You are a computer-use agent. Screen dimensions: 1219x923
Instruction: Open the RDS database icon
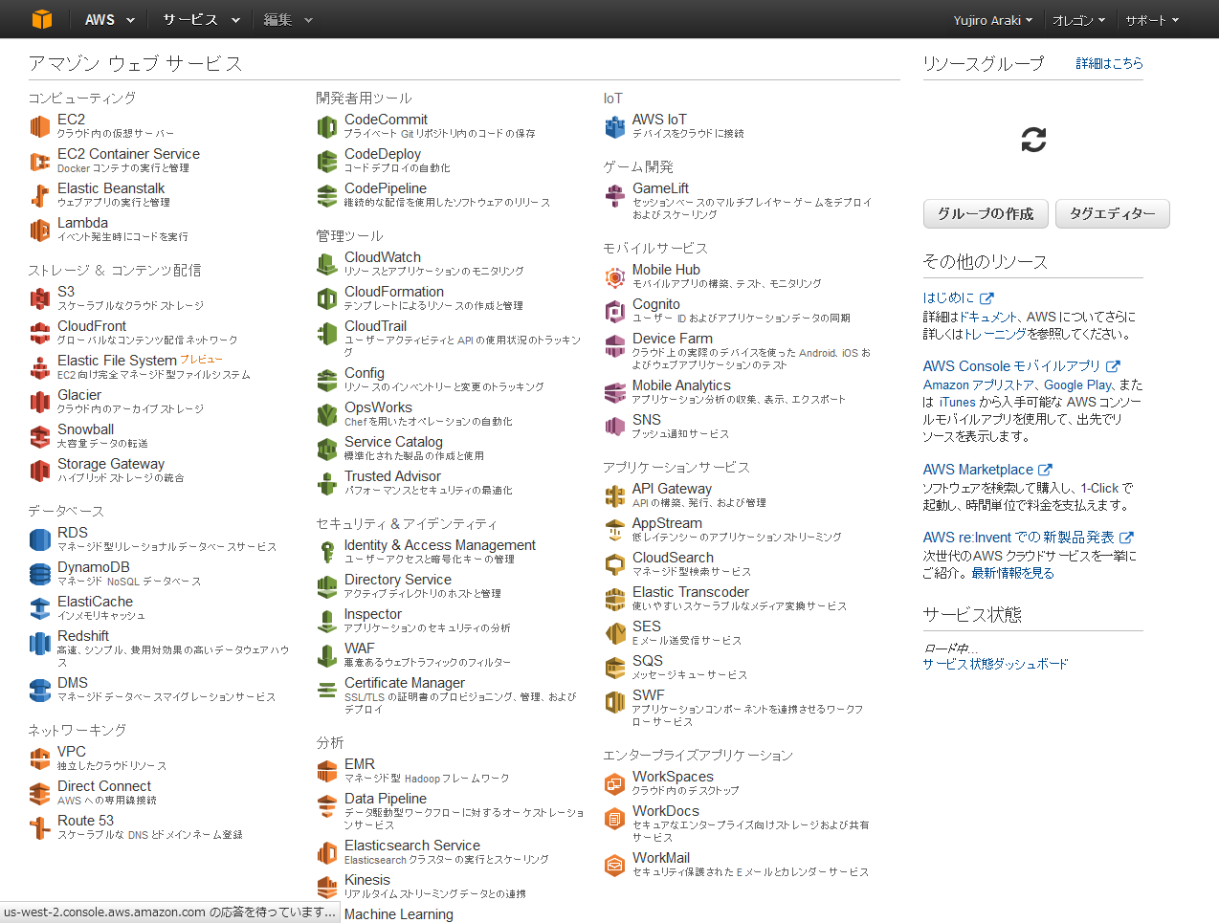39,539
